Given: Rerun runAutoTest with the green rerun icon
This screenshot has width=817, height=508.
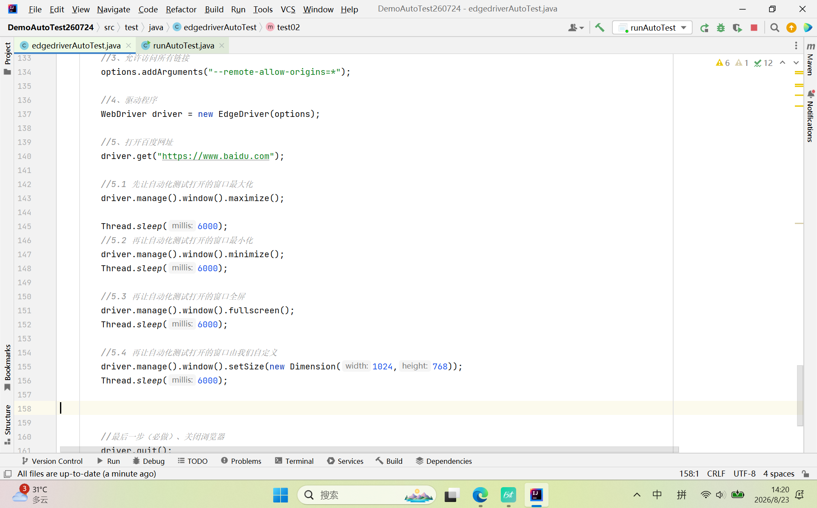Looking at the screenshot, I should click(704, 28).
